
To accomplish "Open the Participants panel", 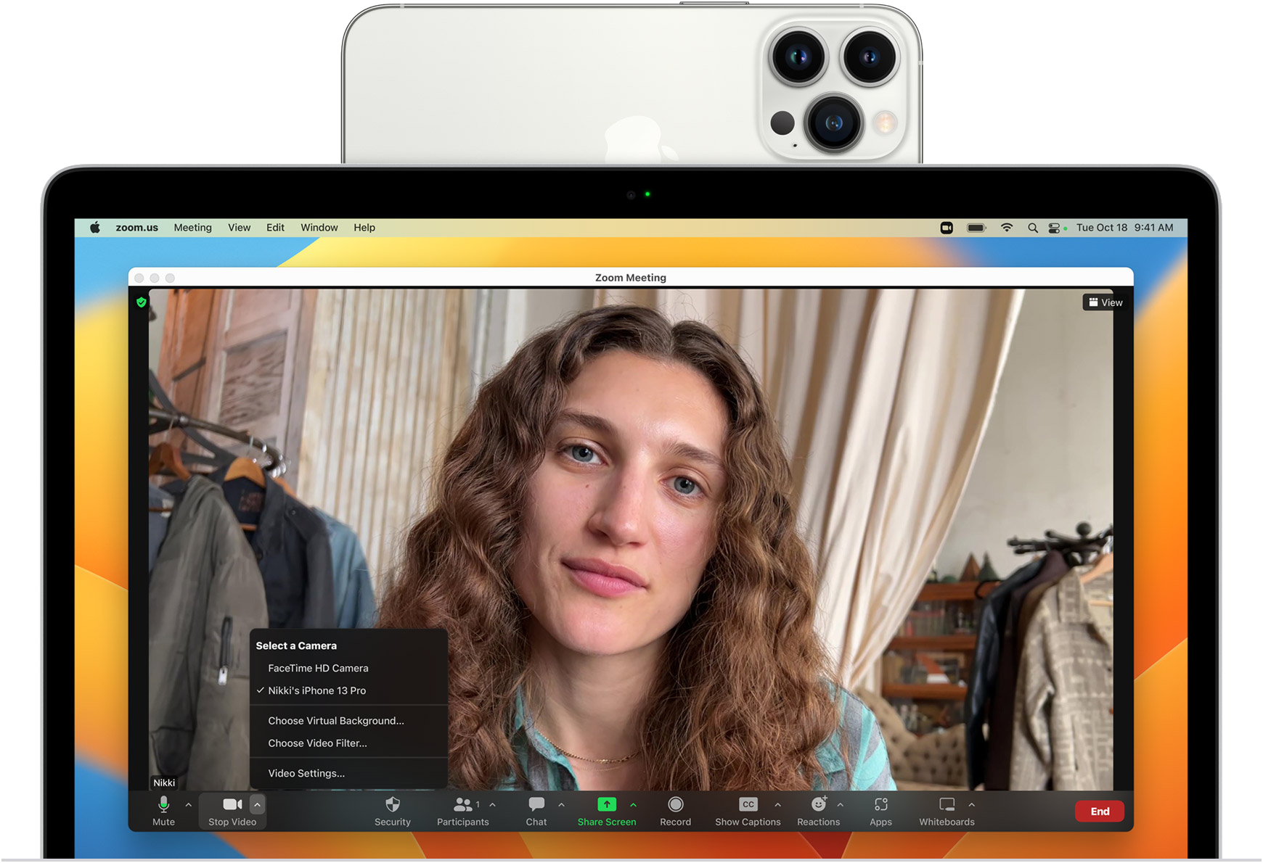I will [x=462, y=805].
